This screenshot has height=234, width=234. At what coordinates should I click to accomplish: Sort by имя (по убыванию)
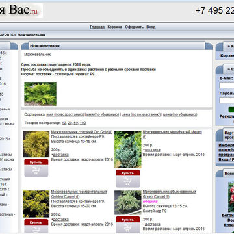tap(103, 114)
